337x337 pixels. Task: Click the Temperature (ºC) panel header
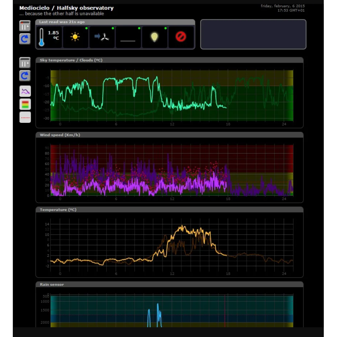pyautogui.click(x=169, y=209)
